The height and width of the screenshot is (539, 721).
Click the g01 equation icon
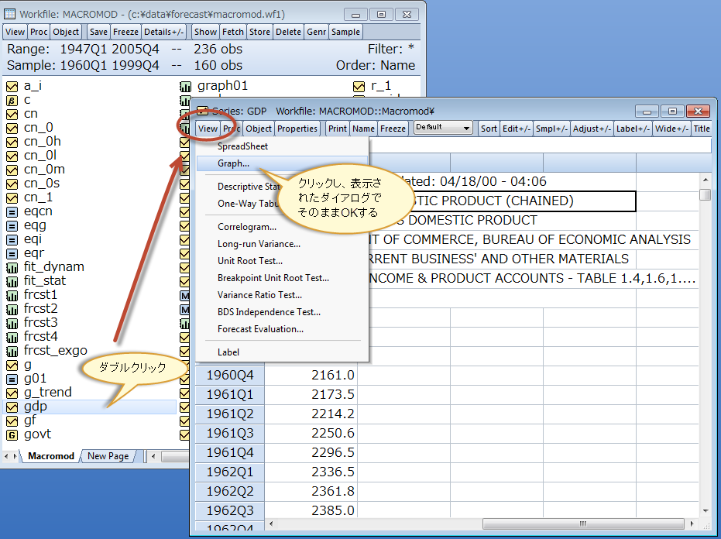point(12,379)
